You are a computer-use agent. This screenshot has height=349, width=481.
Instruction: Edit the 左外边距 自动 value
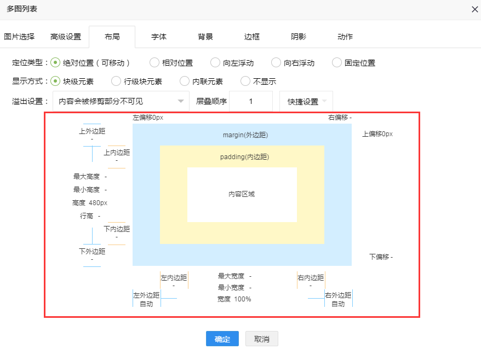(x=146, y=304)
